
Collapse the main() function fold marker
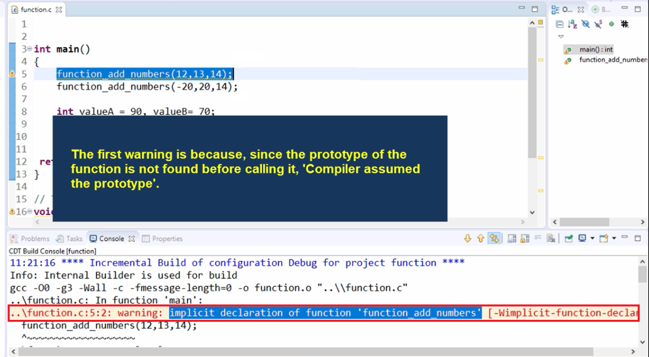pos(30,49)
